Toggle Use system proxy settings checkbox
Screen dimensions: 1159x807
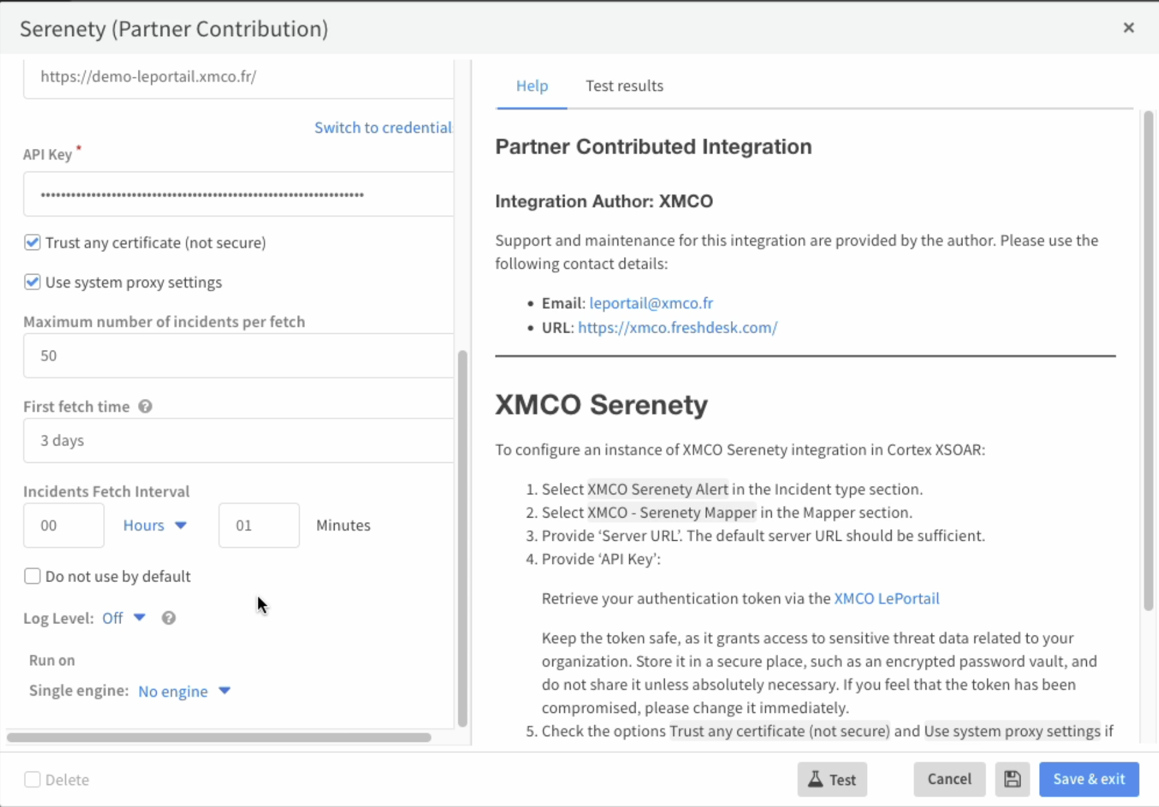(32, 282)
